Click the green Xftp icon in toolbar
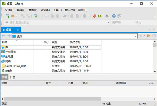This screenshot has width=157, height=106. point(100,16)
